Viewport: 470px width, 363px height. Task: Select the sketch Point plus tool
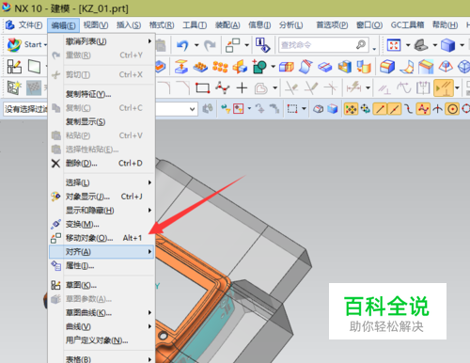pyautogui.click(x=242, y=88)
